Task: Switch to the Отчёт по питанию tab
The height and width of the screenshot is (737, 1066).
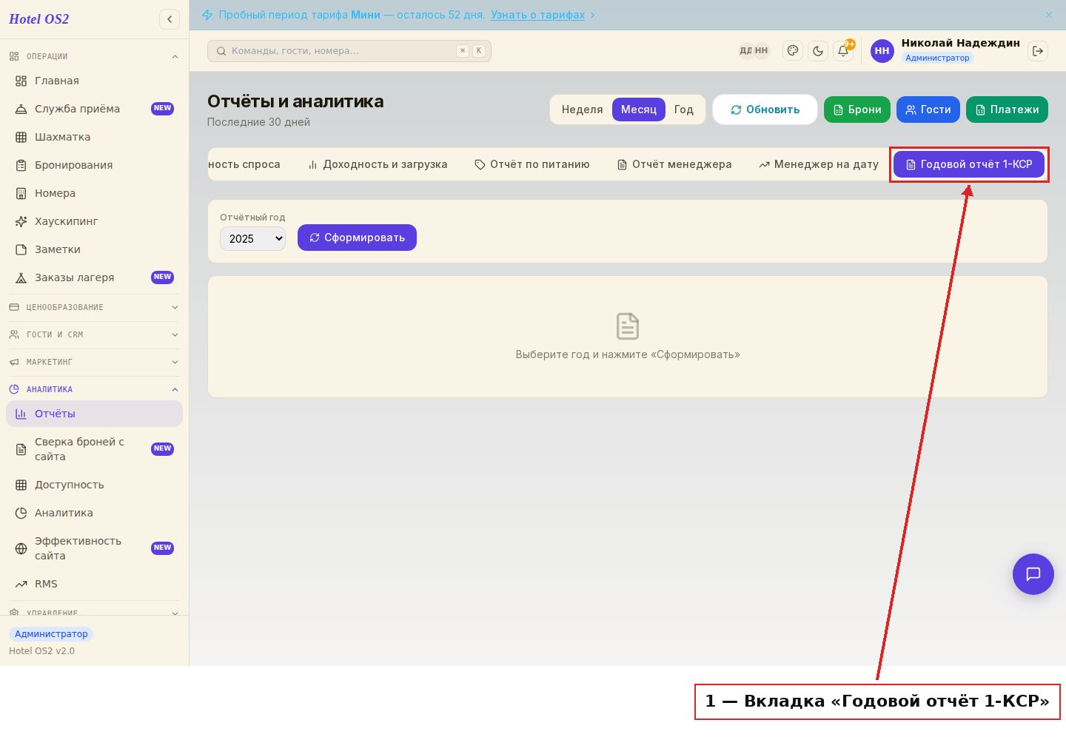Action: point(532,164)
